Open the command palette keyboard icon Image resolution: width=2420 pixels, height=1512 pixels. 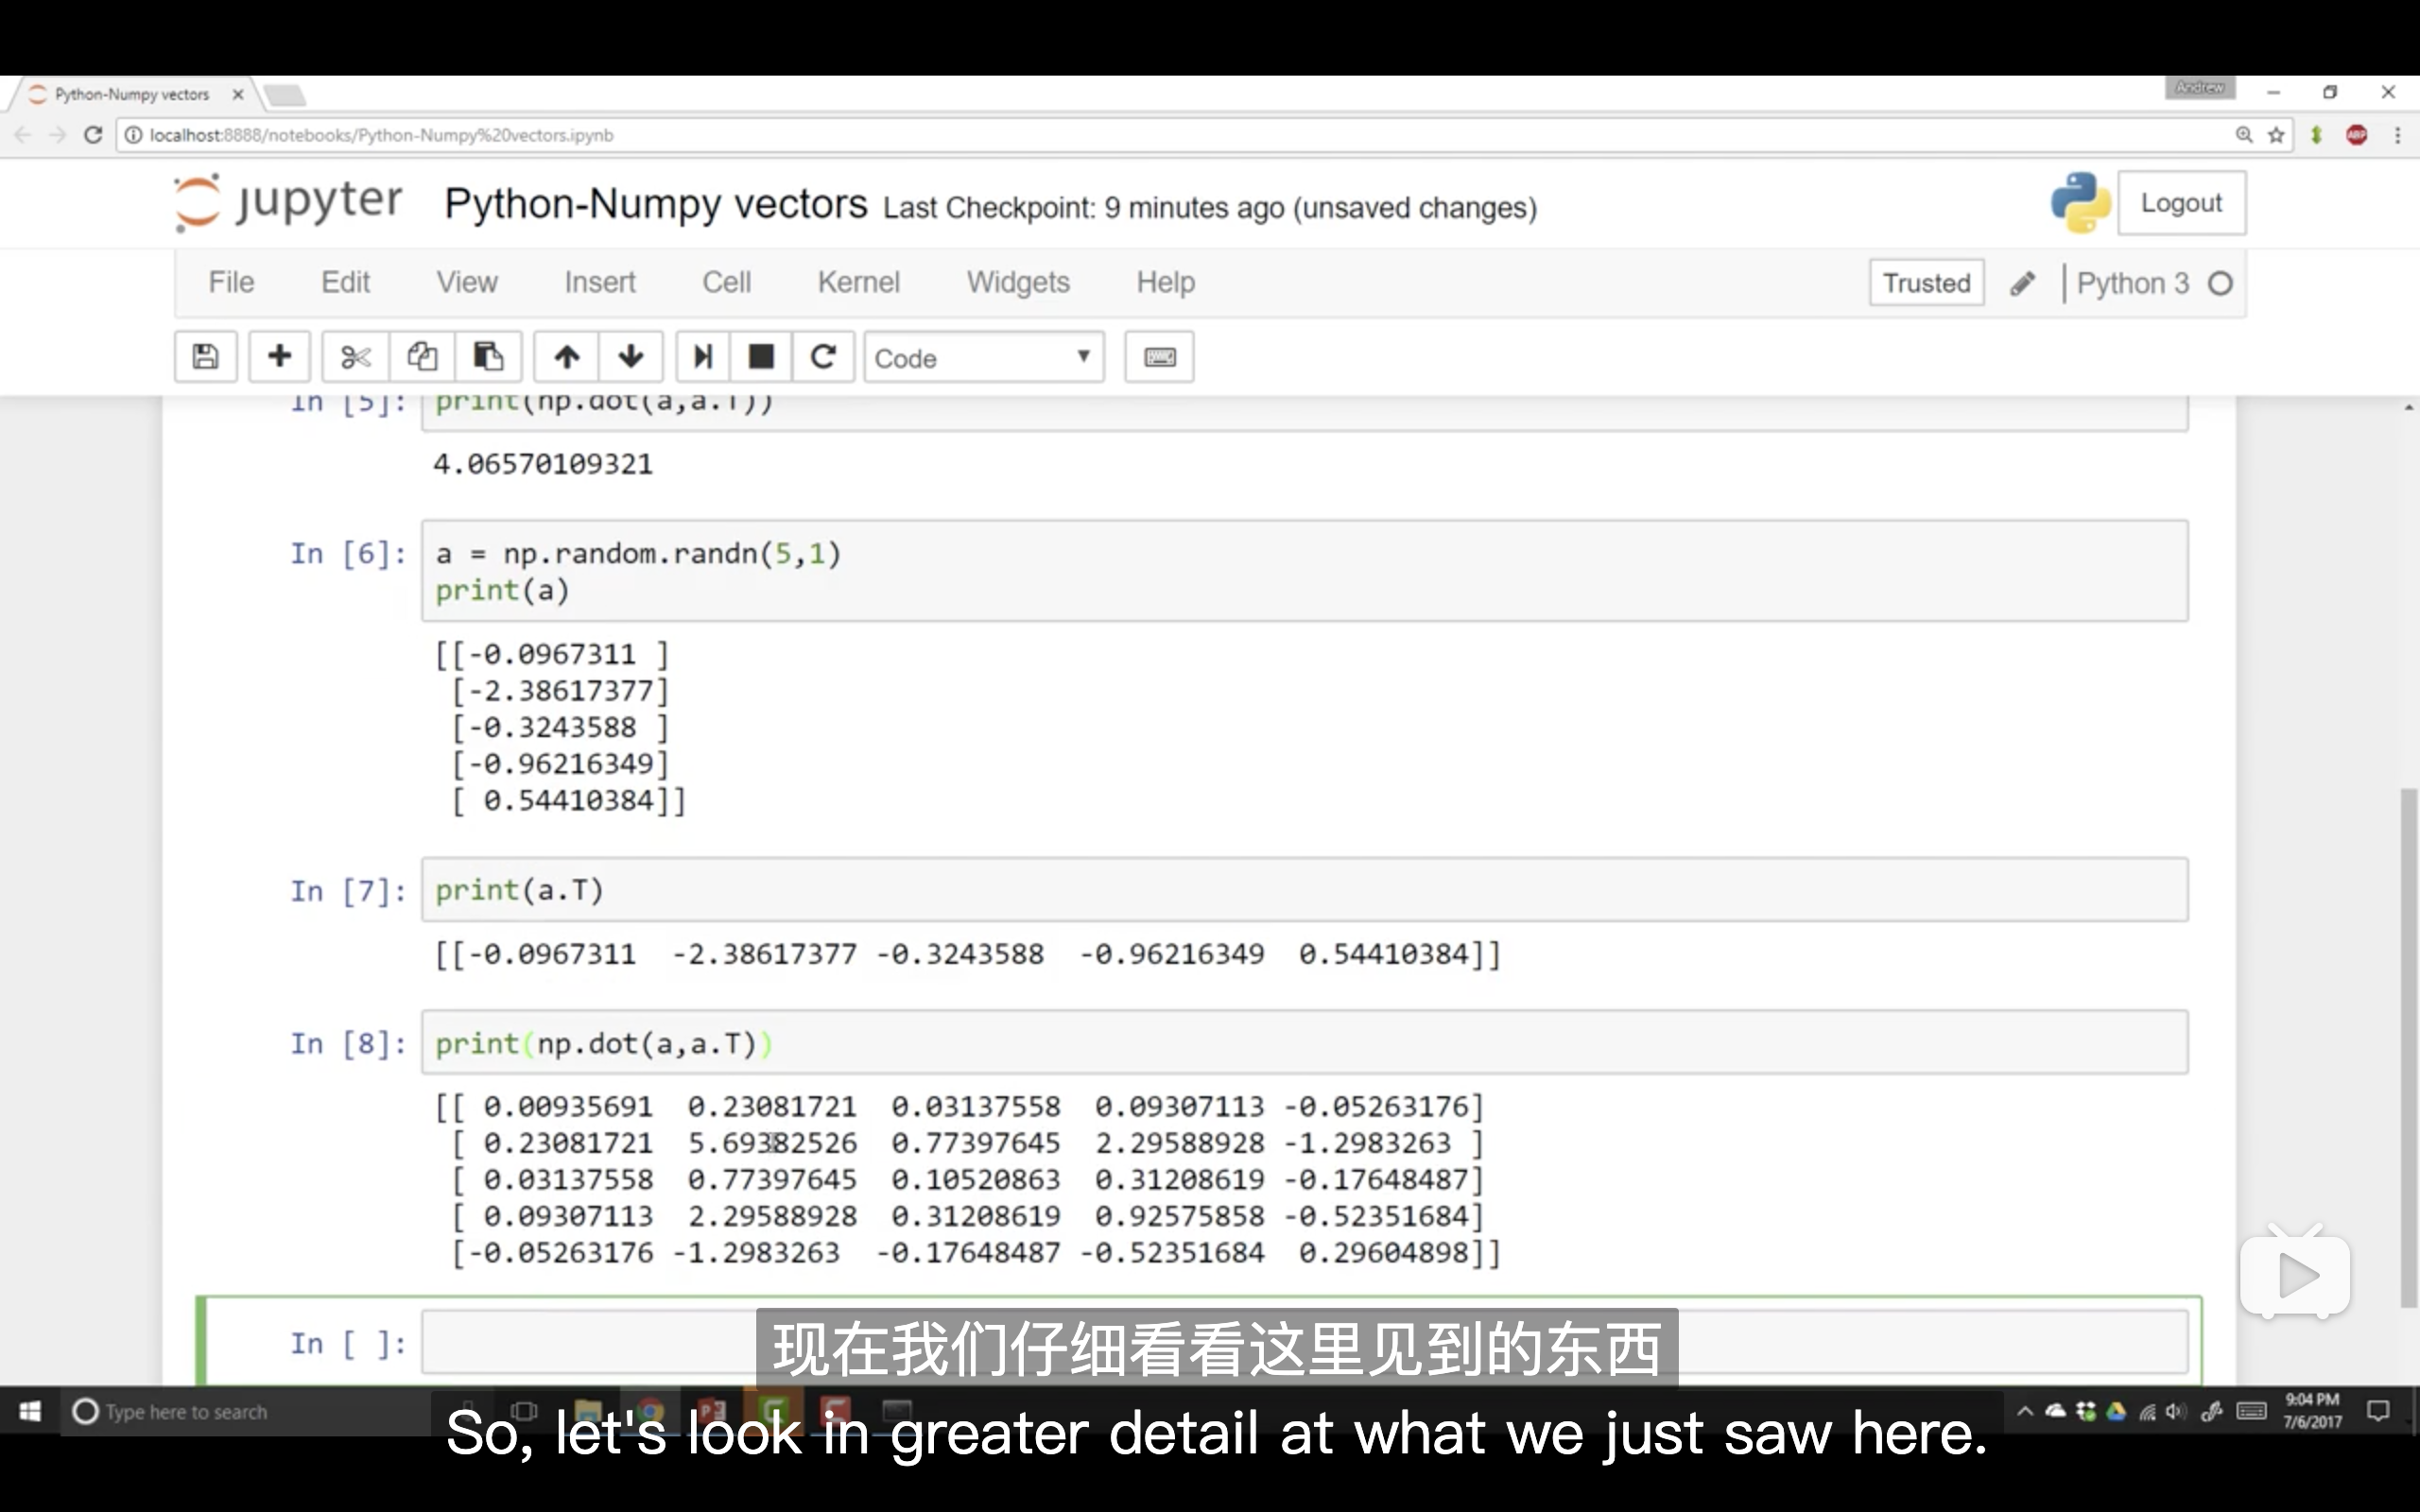[1159, 357]
